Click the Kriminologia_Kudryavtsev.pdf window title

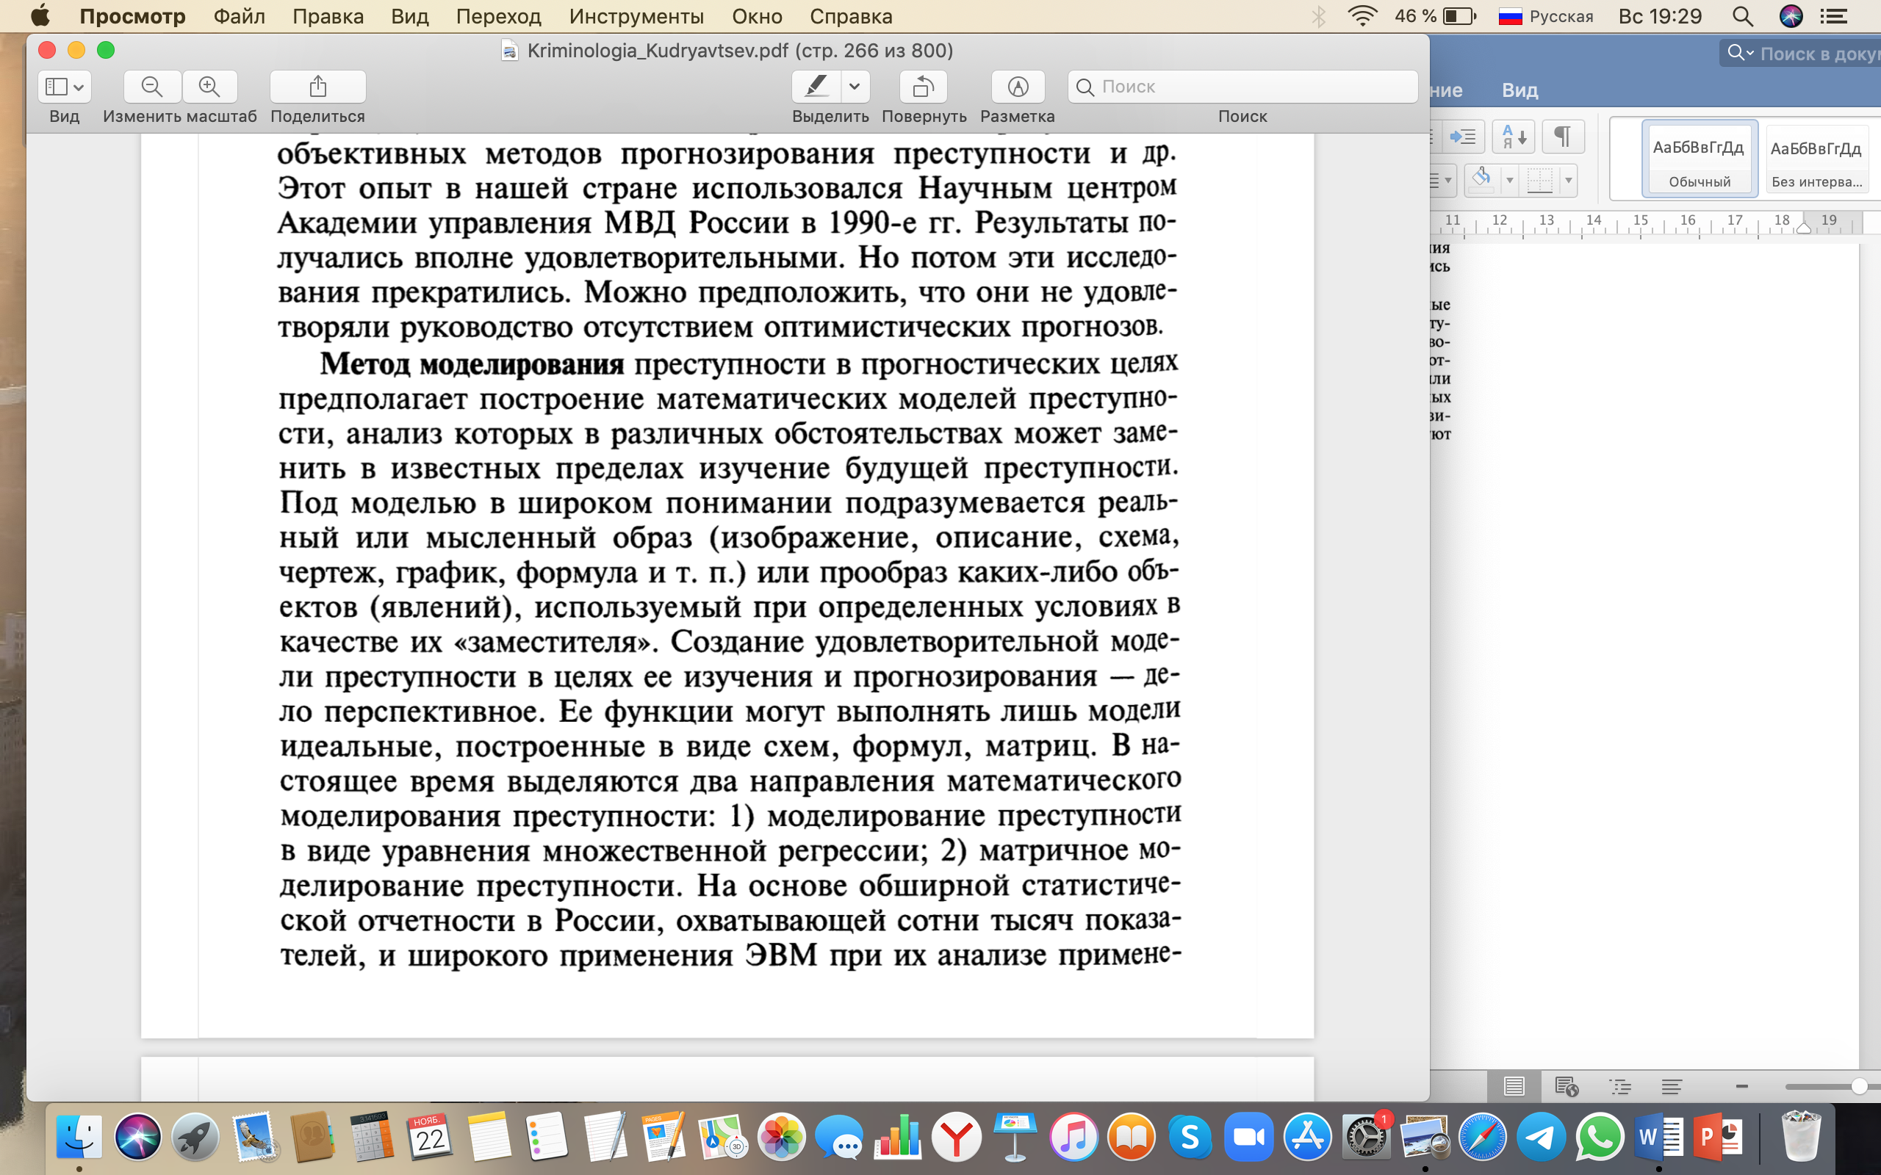(x=739, y=51)
